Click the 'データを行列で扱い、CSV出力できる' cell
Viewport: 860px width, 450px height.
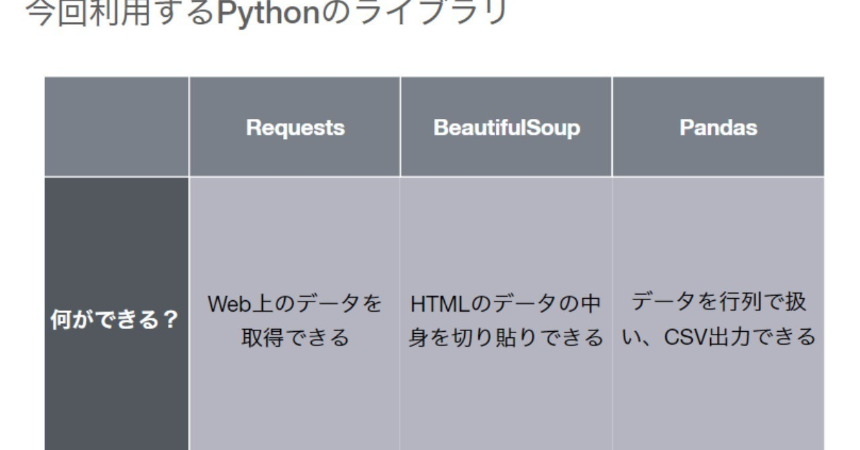pyautogui.click(x=718, y=314)
